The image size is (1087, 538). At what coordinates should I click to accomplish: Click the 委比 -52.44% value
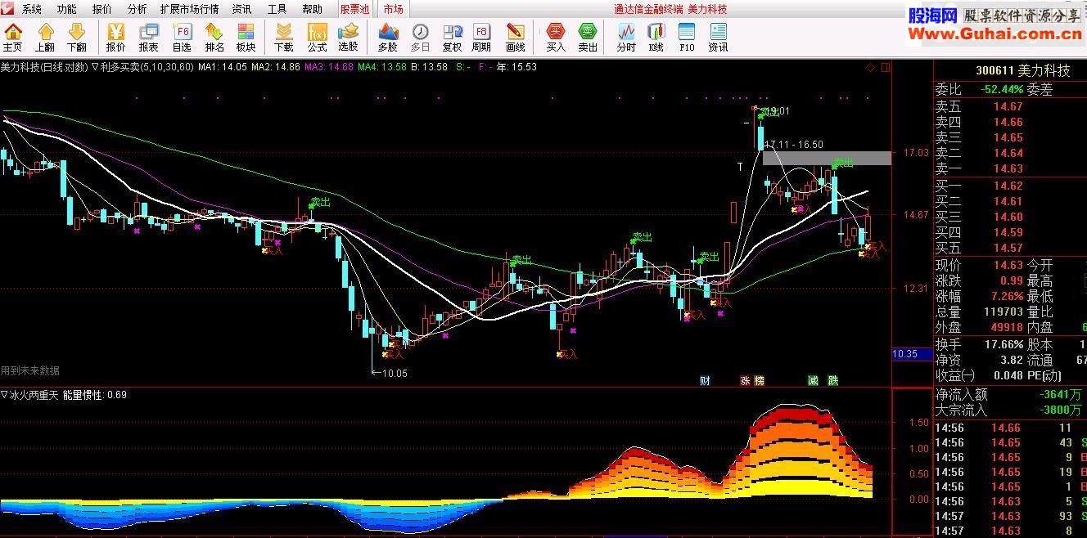pyautogui.click(x=1003, y=89)
